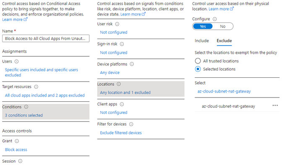The height and width of the screenshot is (166, 287).
Task: Switch to the Include tab
Action: pyautogui.click(x=202, y=41)
